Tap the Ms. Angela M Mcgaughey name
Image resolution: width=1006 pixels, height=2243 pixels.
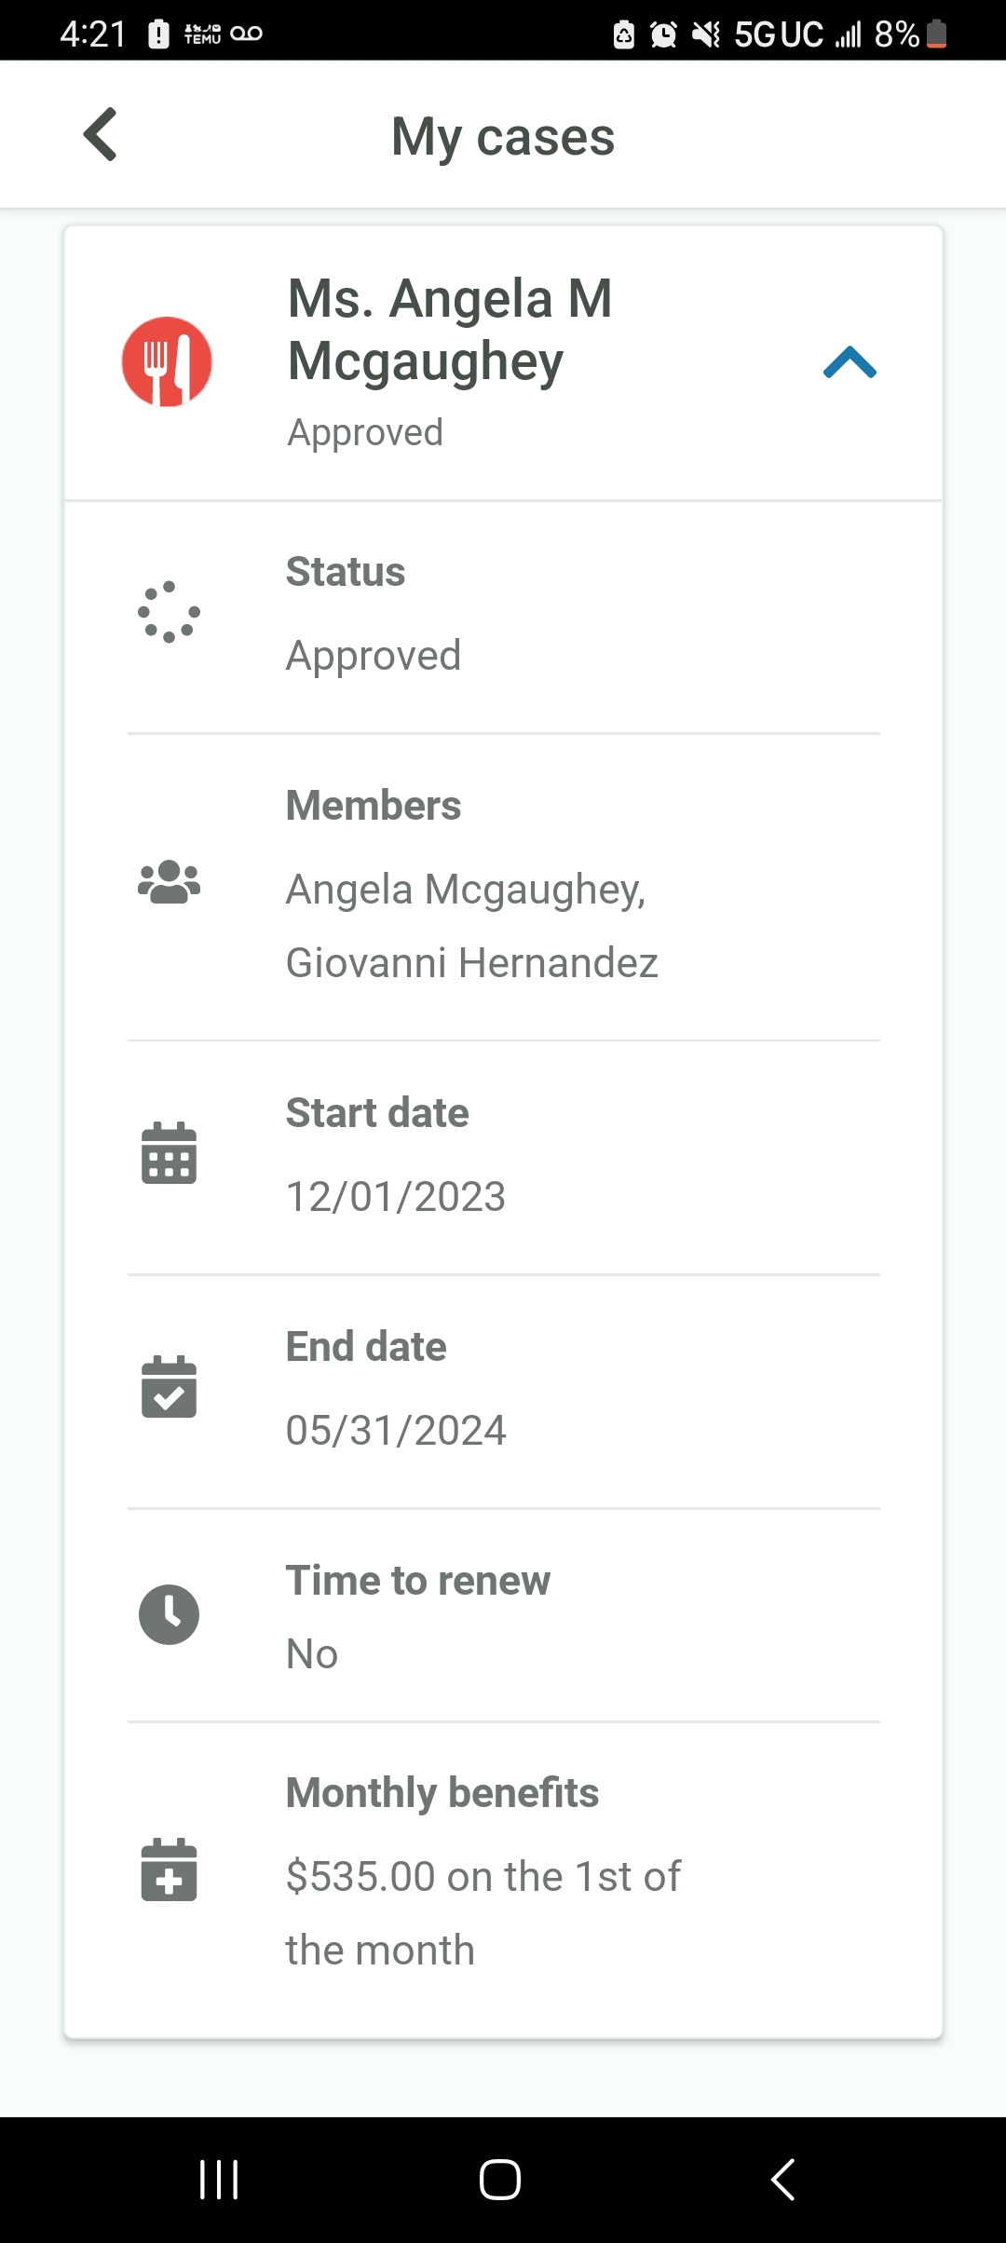pos(450,330)
